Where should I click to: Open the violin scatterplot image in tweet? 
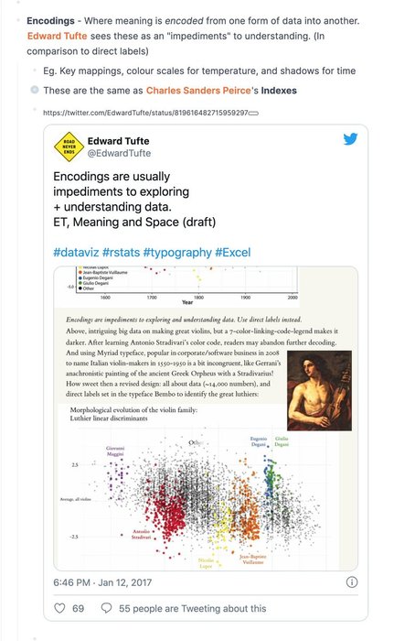(206, 418)
